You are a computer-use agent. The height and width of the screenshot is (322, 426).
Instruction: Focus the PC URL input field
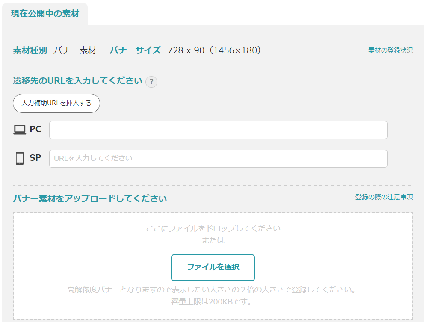218,130
